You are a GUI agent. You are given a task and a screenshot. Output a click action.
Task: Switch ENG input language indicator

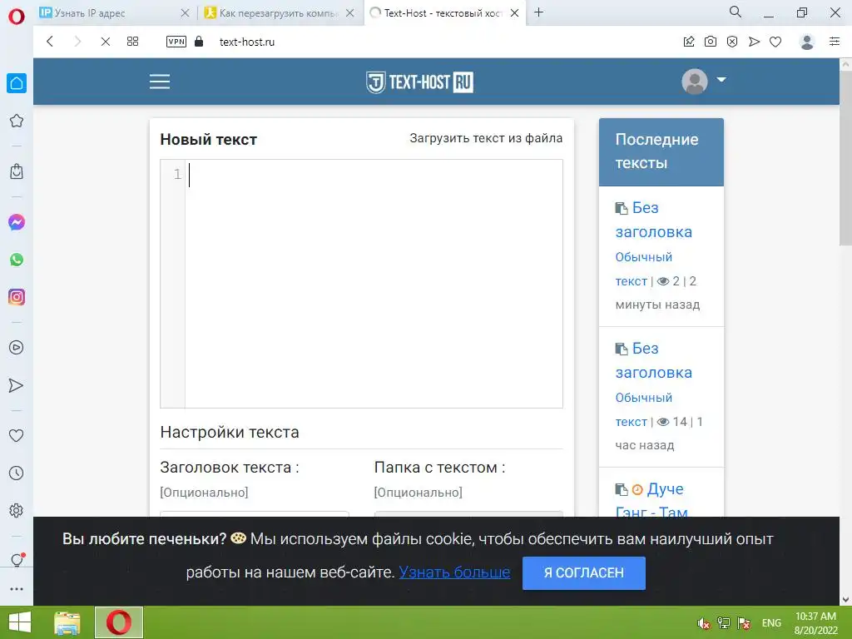pos(771,623)
